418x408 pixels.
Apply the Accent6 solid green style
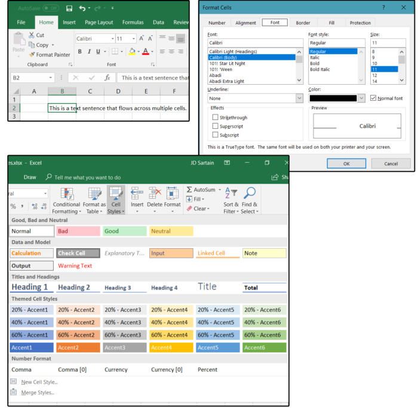click(x=264, y=348)
